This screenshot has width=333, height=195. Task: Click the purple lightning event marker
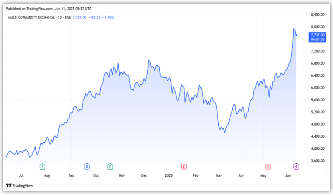click(296, 166)
